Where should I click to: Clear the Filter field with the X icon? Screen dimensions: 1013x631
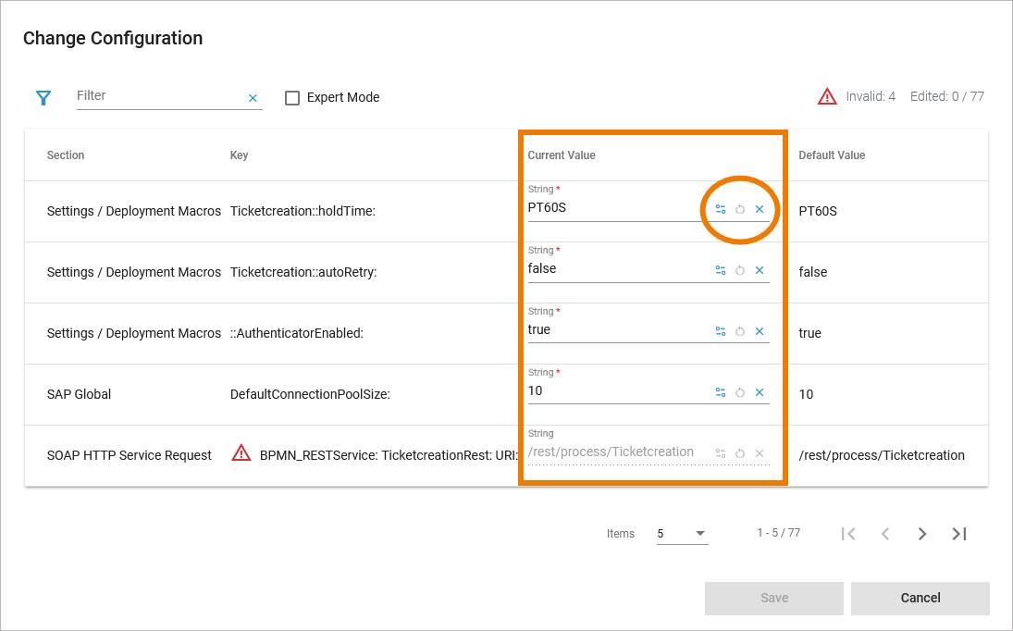(253, 98)
